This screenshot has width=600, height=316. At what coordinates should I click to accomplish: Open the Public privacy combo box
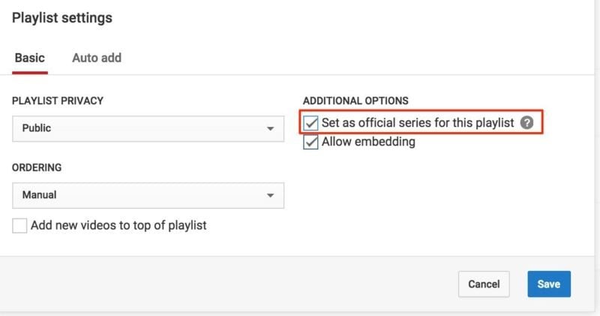[148, 128]
